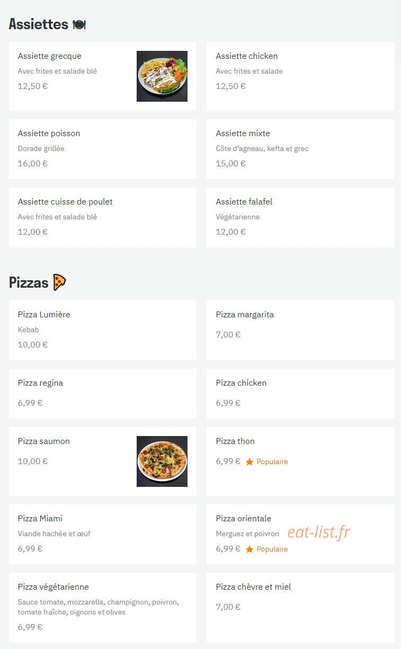Open the Pizza saumon photo
Viewport: 401px width, 649px height.
coord(162,461)
